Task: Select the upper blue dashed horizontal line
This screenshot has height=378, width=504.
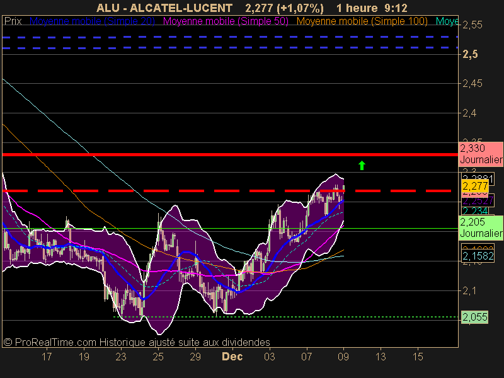Action: [230, 37]
